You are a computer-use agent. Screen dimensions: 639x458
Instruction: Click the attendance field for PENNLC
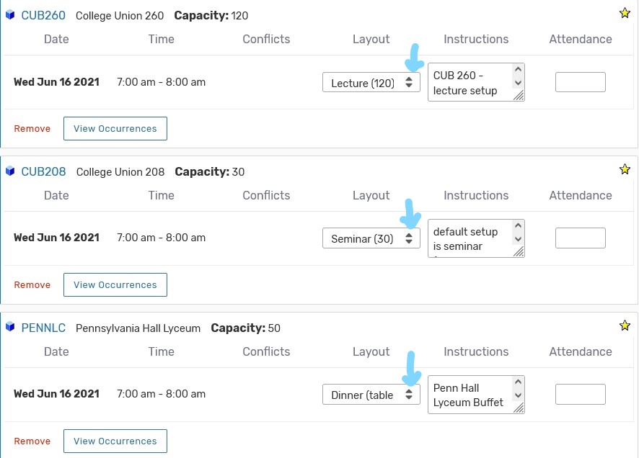[581, 394]
